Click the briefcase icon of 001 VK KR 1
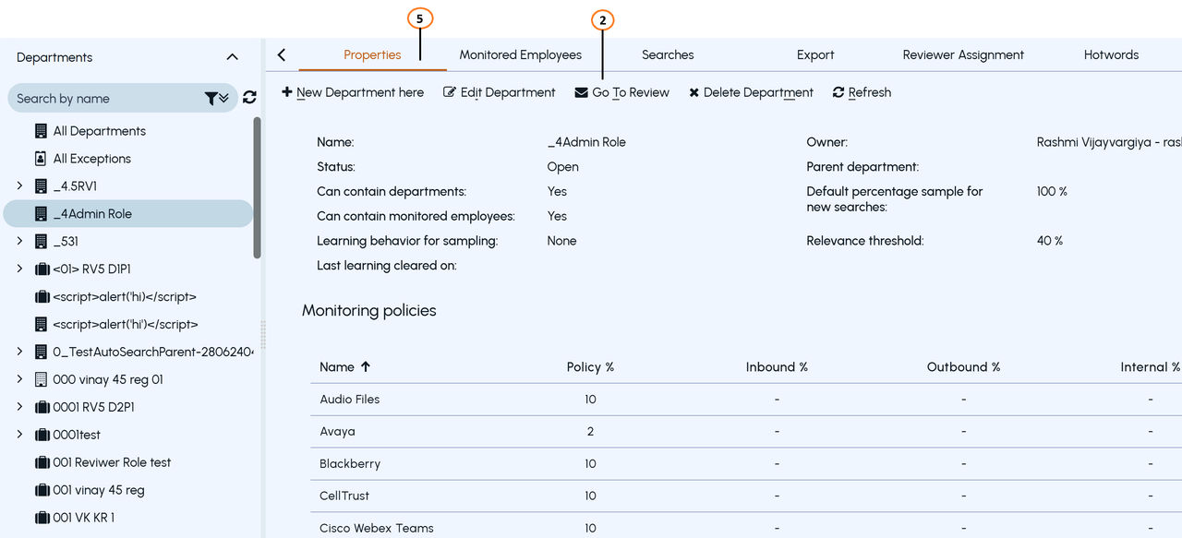Viewport: 1182px width, 538px height. pos(42,518)
